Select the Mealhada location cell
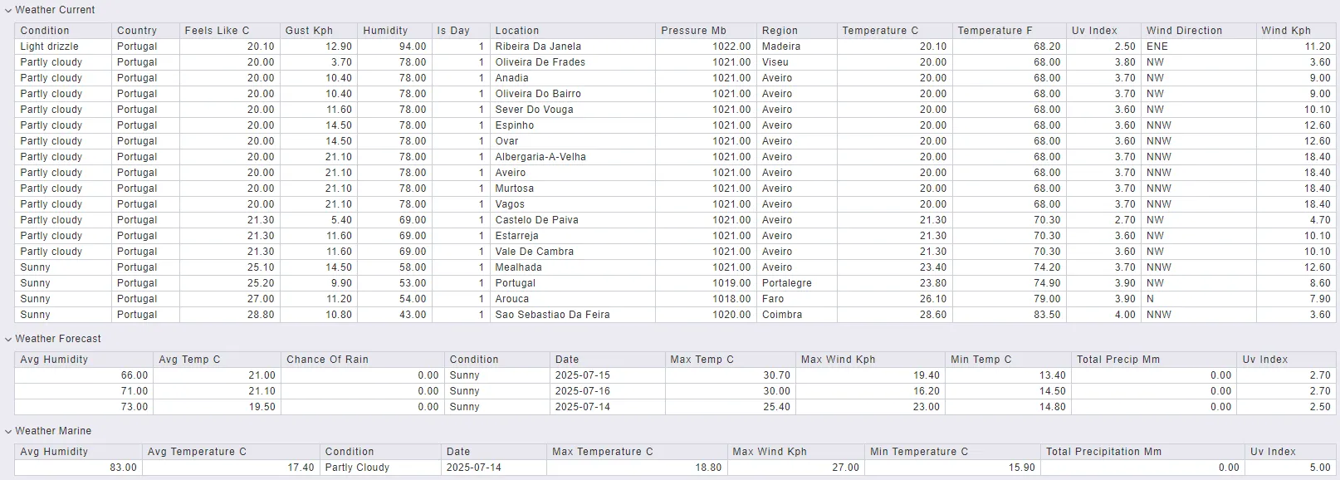1340x480 pixels. (573, 267)
